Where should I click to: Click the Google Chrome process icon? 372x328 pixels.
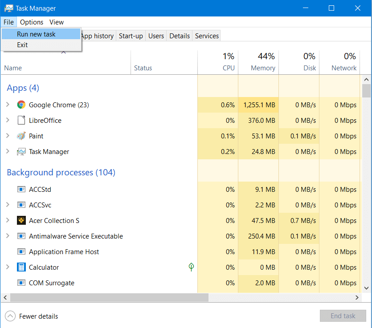[21, 105]
